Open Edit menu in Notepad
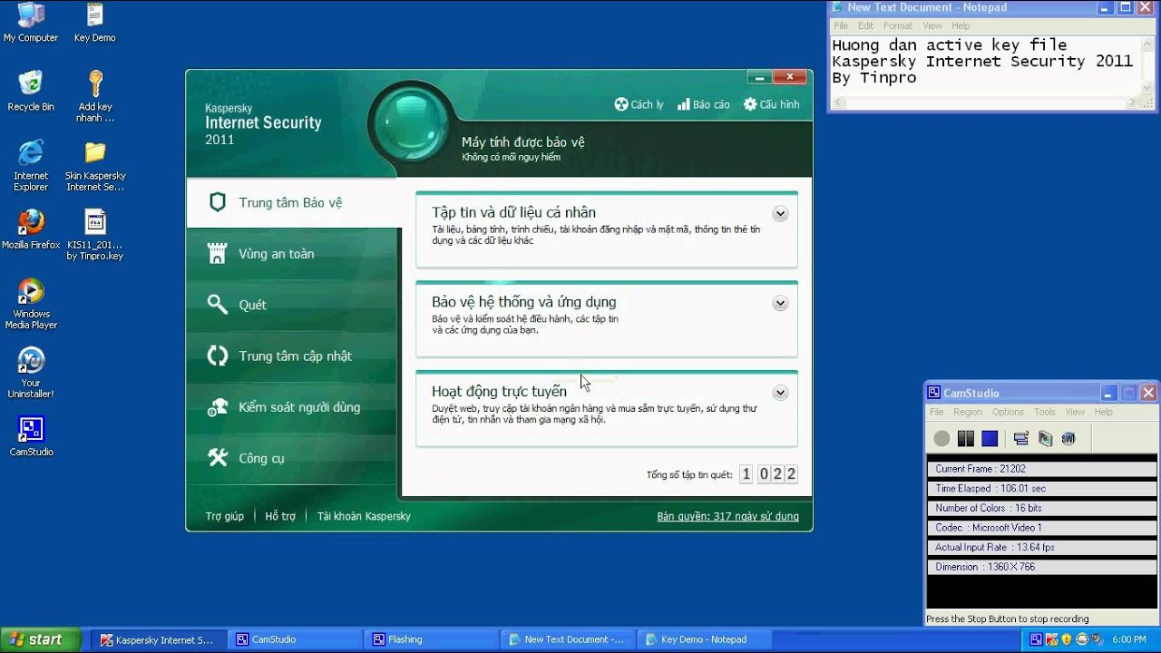Image resolution: width=1161 pixels, height=653 pixels. (x=865, y=26)
